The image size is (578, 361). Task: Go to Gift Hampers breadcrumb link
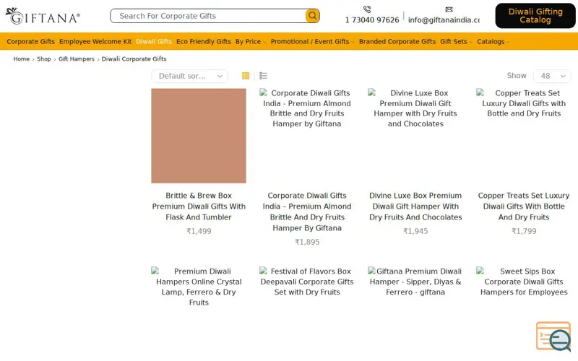(x=77, y=59)
